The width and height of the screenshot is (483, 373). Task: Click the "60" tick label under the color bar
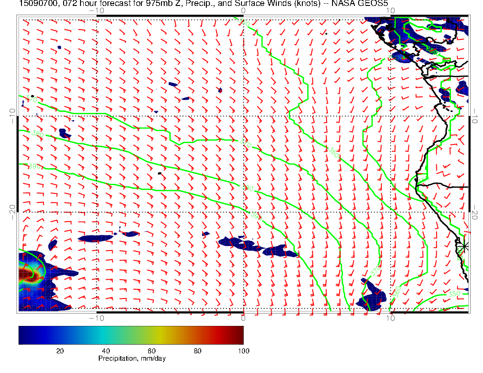pyautogui.click(x=151, y=351)
